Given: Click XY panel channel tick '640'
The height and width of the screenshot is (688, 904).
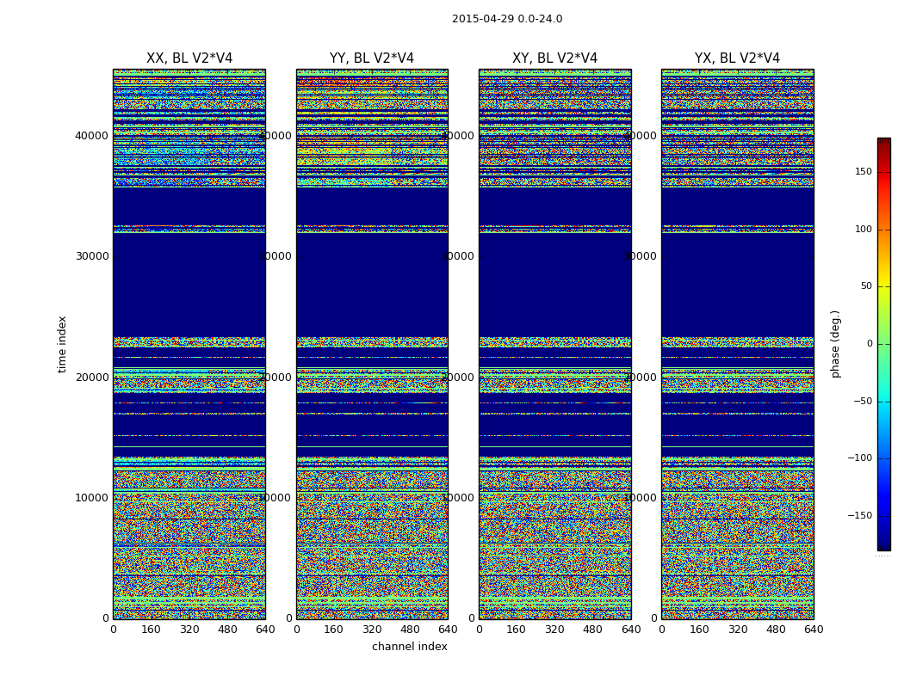Looking at the screenshot, I should pyautogui.click(x=631, y=630).
